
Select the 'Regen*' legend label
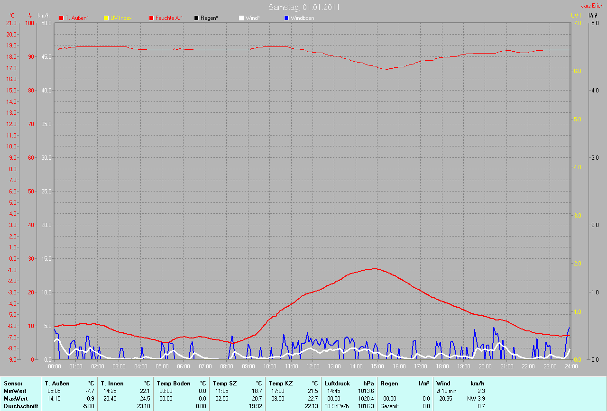coord(209,18)
